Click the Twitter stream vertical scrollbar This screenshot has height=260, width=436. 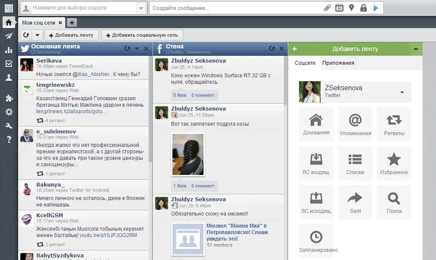tap(150, 109)
